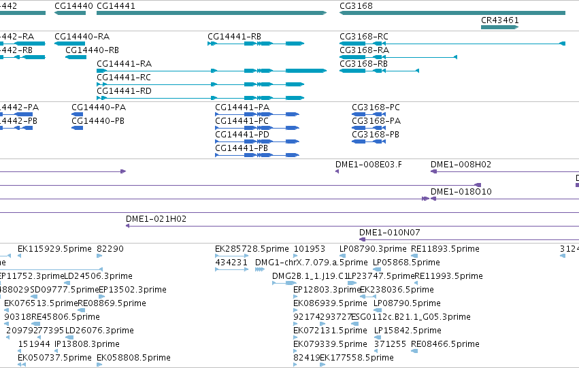
Task: Select EST RE08869.5prime
Action: tap(81, 310)
